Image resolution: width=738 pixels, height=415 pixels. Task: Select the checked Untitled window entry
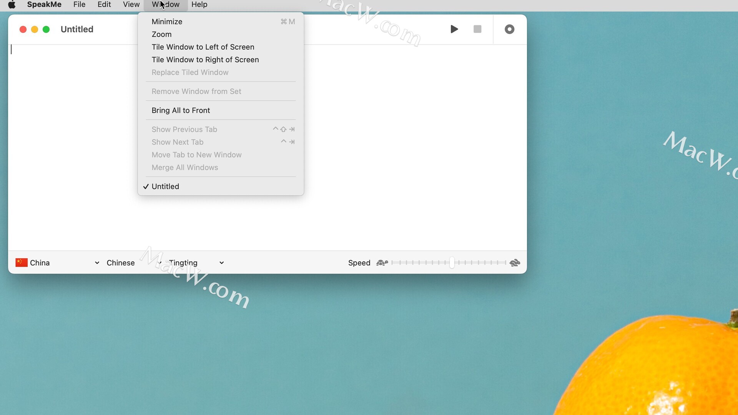pos(221,186)
